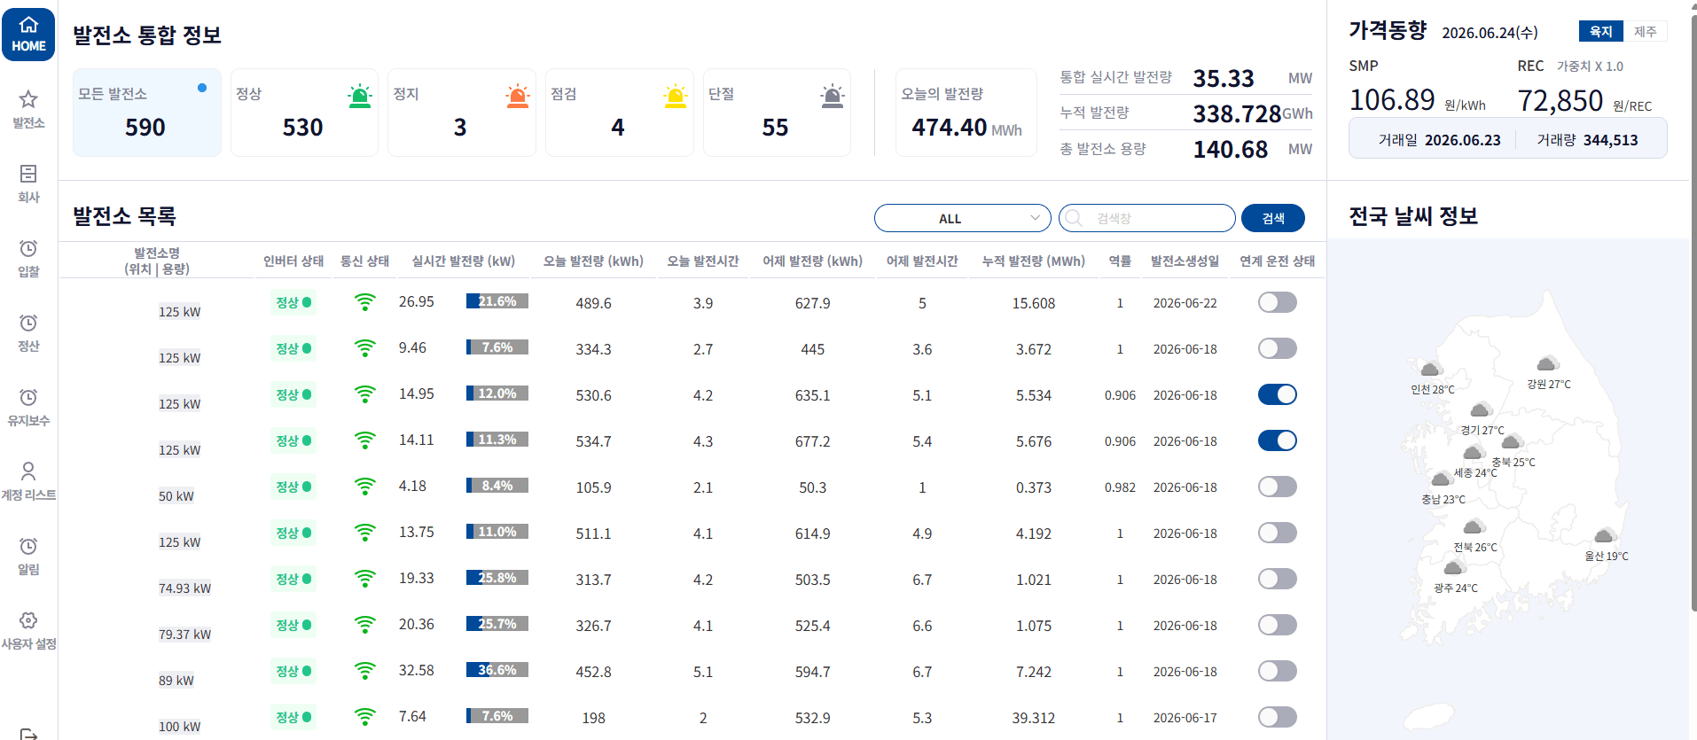Screen dimensions: 1697x740
Task: Click the orange siren icon on 정지 card
Action: (x=518, y=96)
